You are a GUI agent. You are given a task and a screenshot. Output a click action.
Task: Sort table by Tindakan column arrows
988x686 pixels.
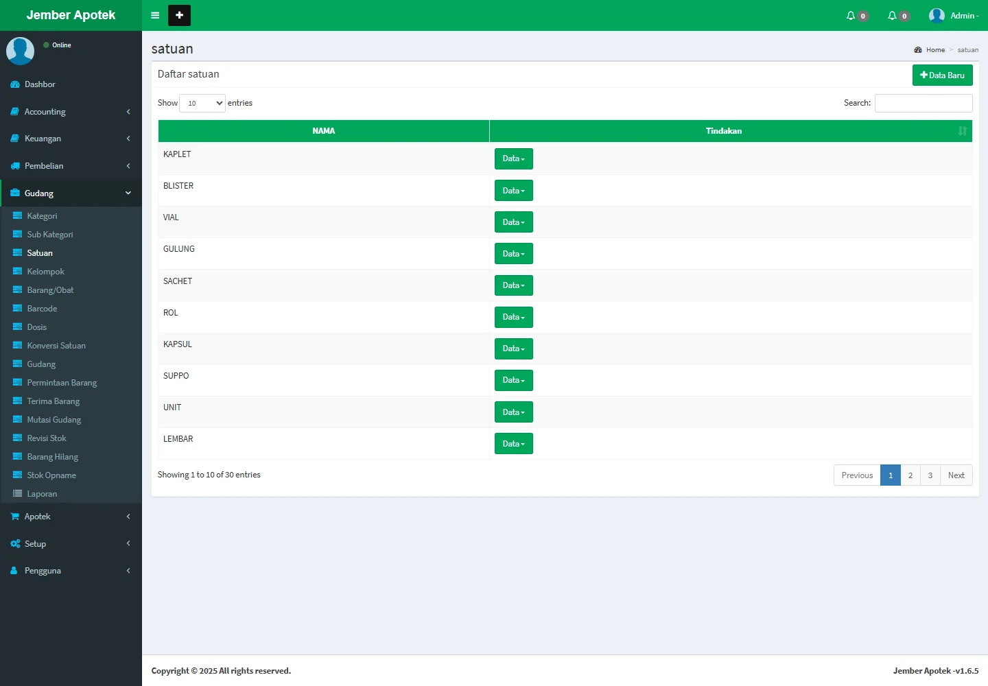pyautogui.click(x=962, y=131)
